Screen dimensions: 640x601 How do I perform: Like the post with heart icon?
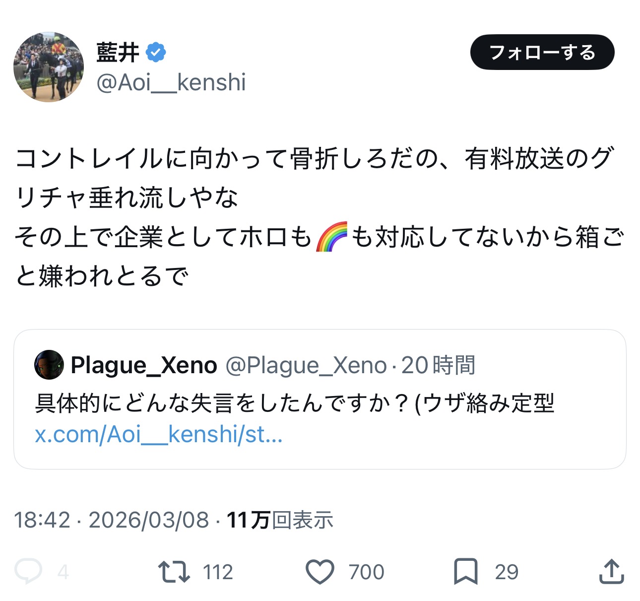(320, 571)
